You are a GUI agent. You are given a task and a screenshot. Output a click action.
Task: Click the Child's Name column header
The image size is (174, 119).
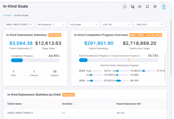point(14,104)
